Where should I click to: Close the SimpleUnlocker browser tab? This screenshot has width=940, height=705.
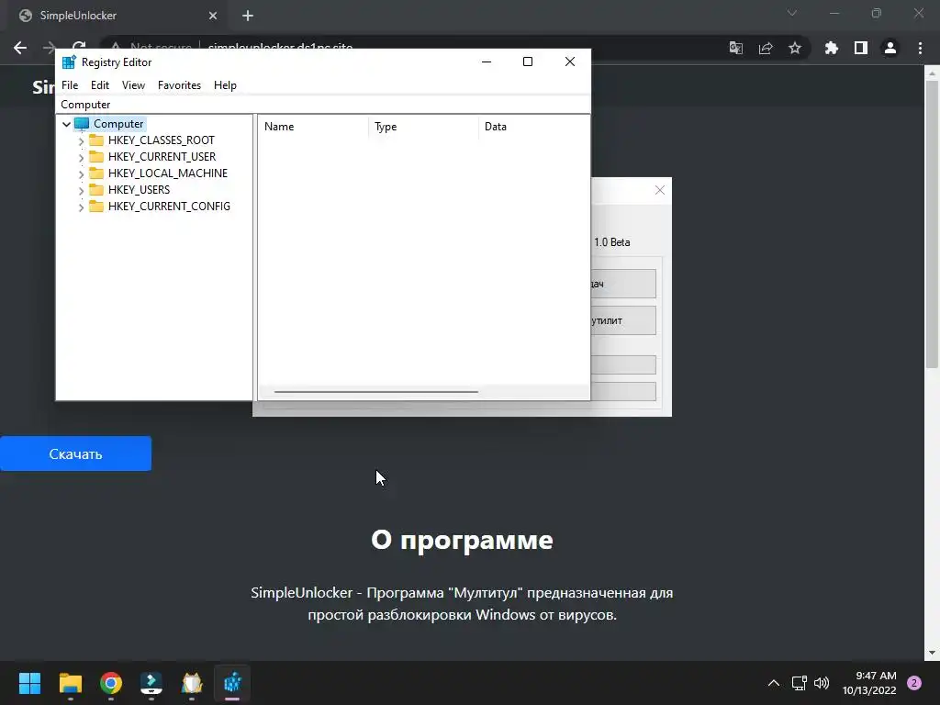(x=213, y=16)
